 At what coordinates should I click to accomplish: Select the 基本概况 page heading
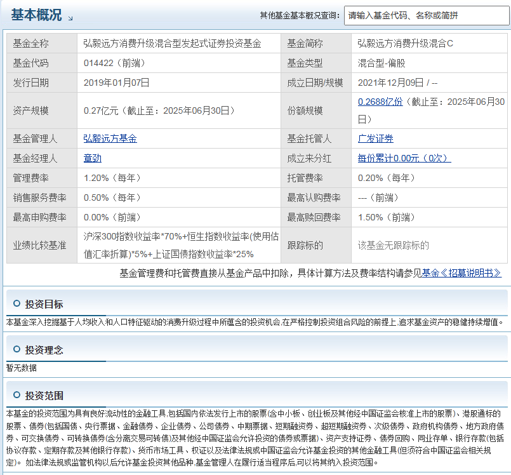[36, 15]
